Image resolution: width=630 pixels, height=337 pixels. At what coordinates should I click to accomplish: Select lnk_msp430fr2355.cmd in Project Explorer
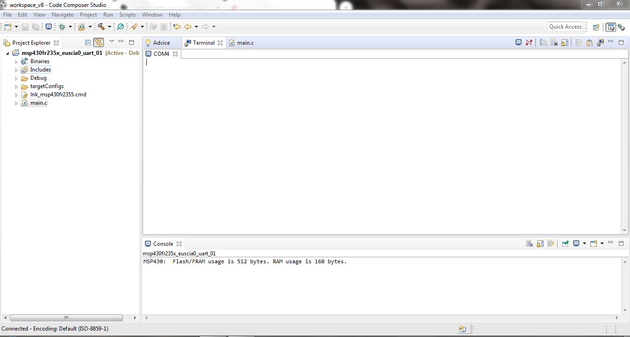tap(58, 95)
